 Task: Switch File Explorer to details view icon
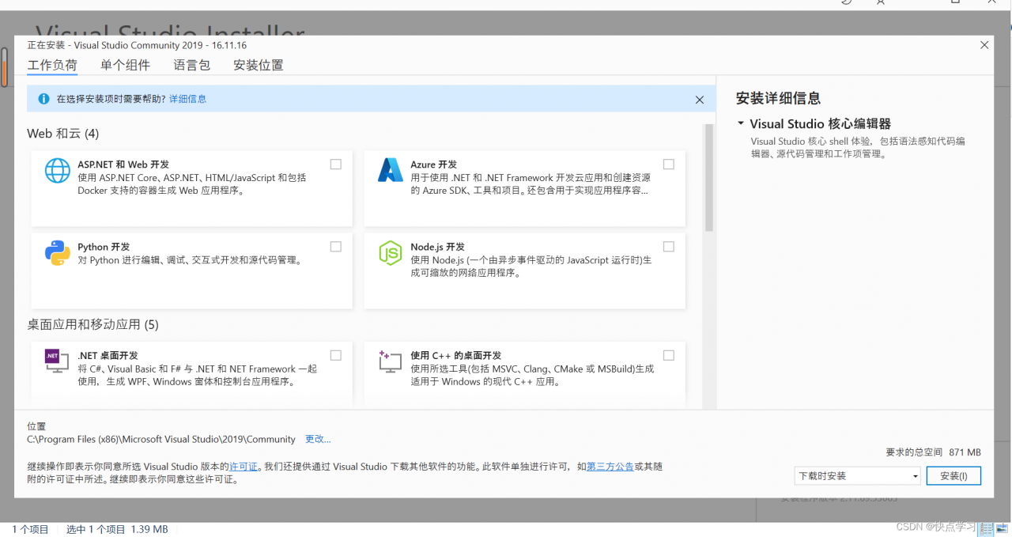(x=987, y=528)
